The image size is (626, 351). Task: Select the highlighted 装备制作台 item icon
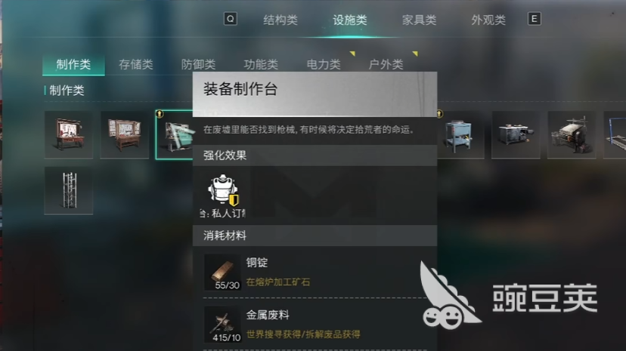click(175, 135)
